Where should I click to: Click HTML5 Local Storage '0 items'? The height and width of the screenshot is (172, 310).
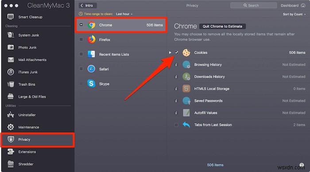(299, 89)
